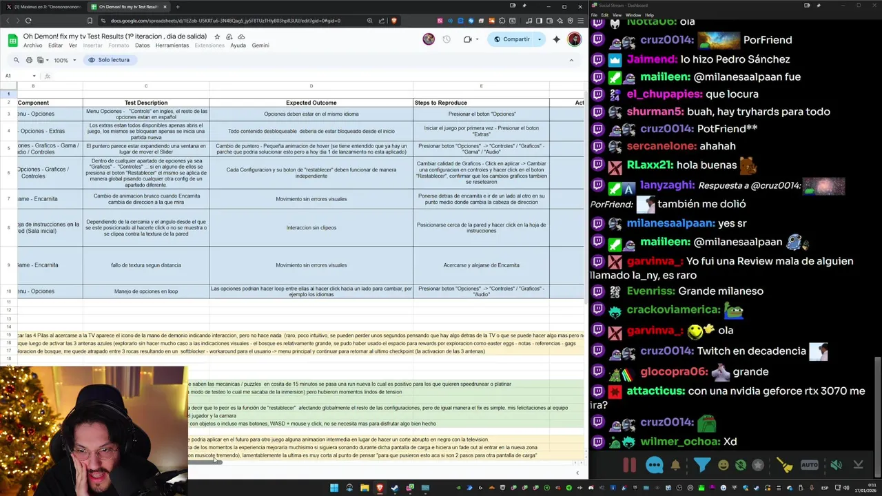Open the zoom 100% dropdown
The width and height of the screenshot is (882, 496).
pos(65,60)
